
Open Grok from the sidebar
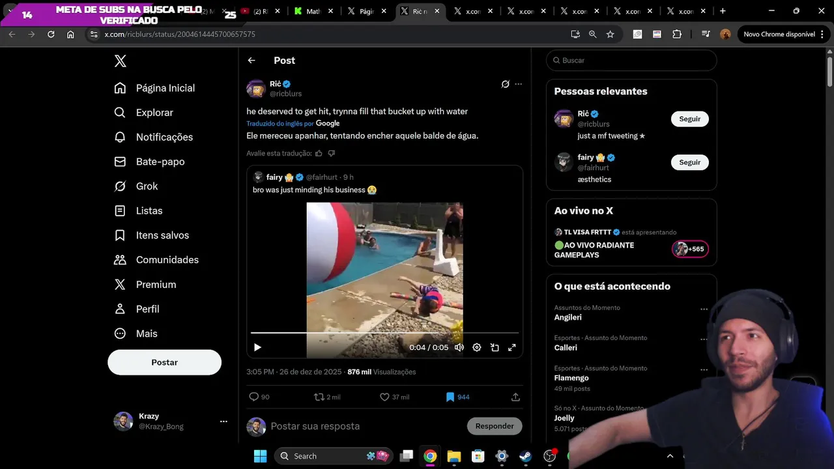(136, 186)
